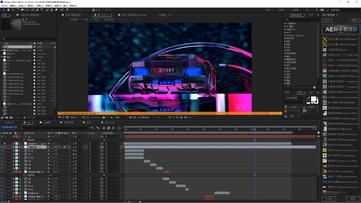Screen dimensions: 361x203
Task: Collapse layer 1 xy properties
Action: tap(14, 136)
